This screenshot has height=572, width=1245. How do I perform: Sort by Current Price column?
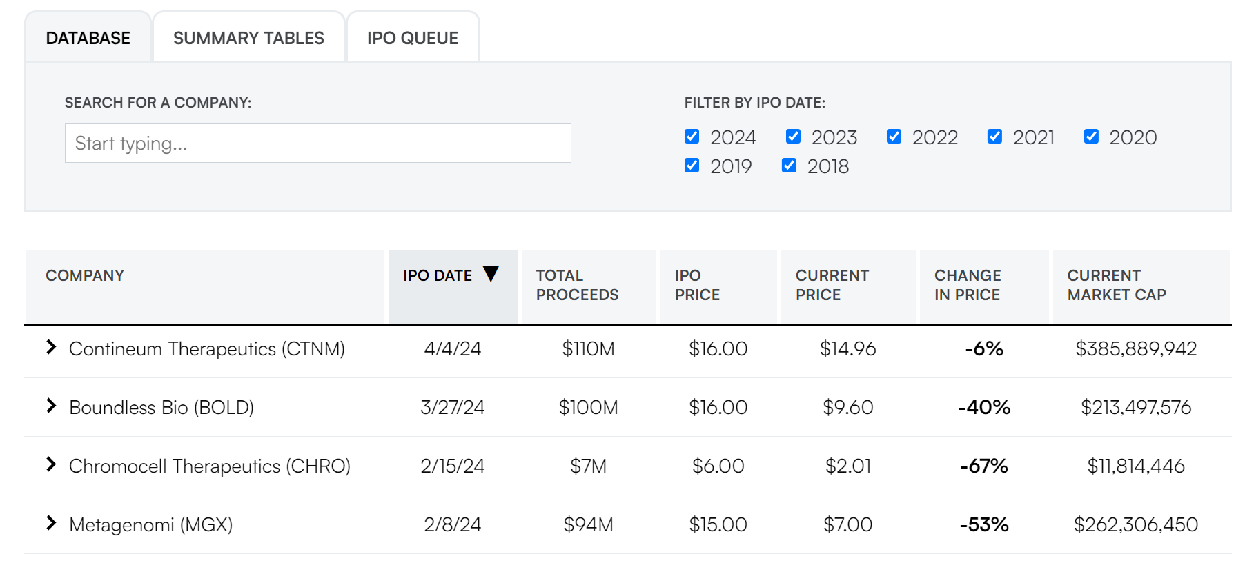coord(848,286)
